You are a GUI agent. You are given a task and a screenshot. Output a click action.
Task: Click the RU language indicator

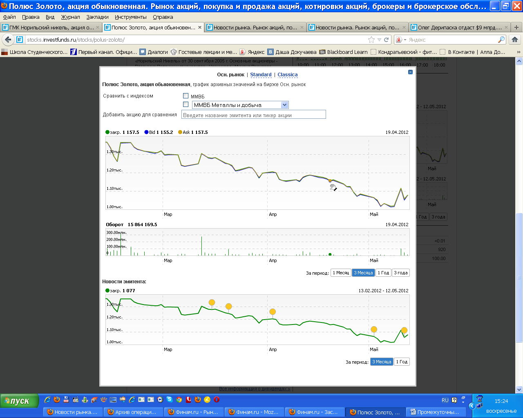445,400
